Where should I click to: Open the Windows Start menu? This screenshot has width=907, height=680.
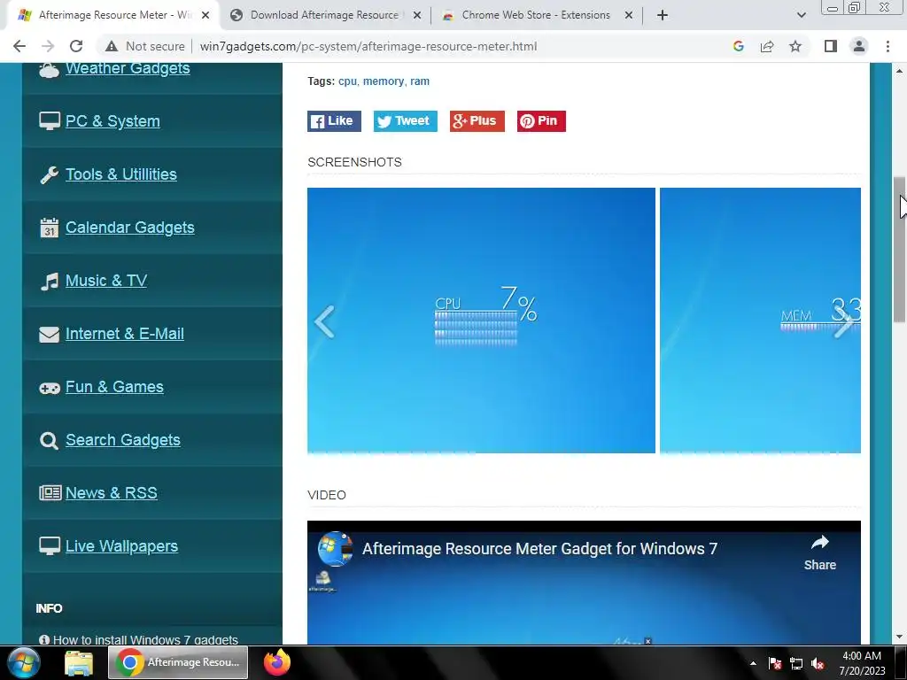[24, 662]
